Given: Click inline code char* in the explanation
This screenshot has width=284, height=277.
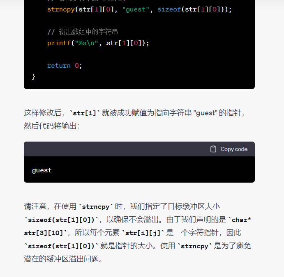Looking at the screenshot, I should 240,220.
